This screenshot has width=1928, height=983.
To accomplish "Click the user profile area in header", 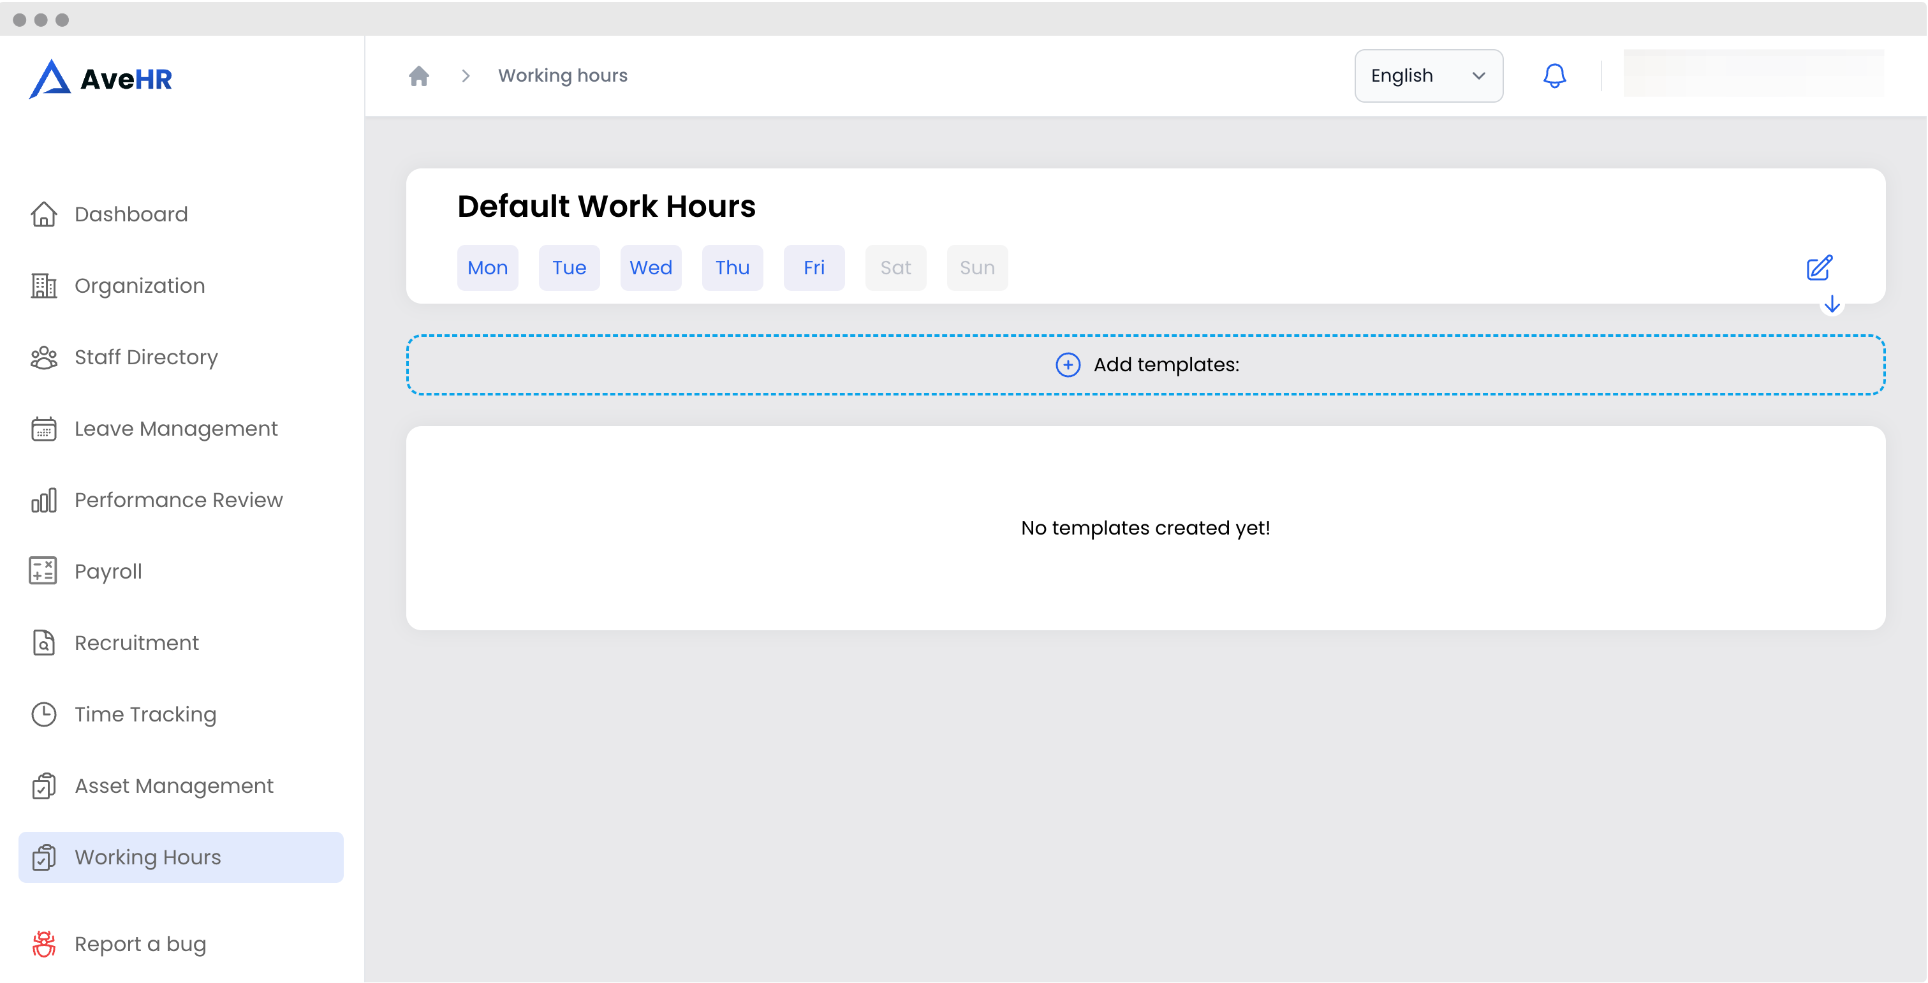I will tap(1753, 74).
